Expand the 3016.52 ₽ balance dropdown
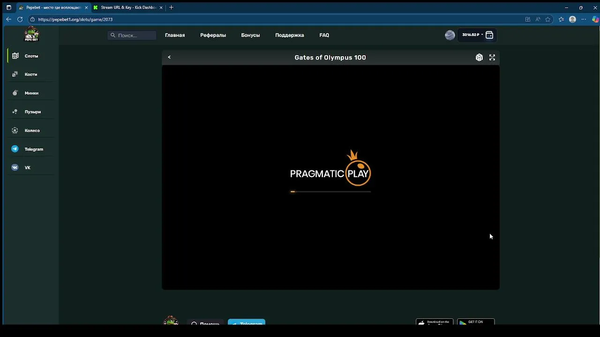 point(472,35)
